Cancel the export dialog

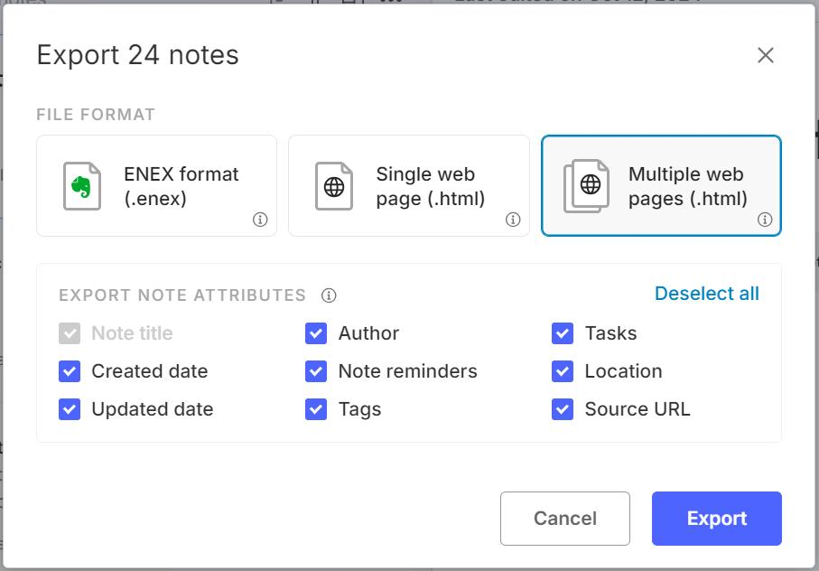(x=565, y=519)
